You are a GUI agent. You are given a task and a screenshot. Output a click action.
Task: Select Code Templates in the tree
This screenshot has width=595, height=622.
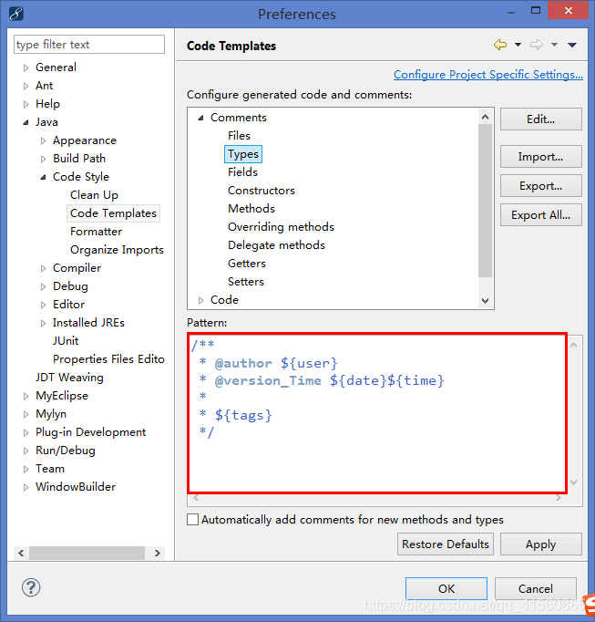tap(113, 213)
